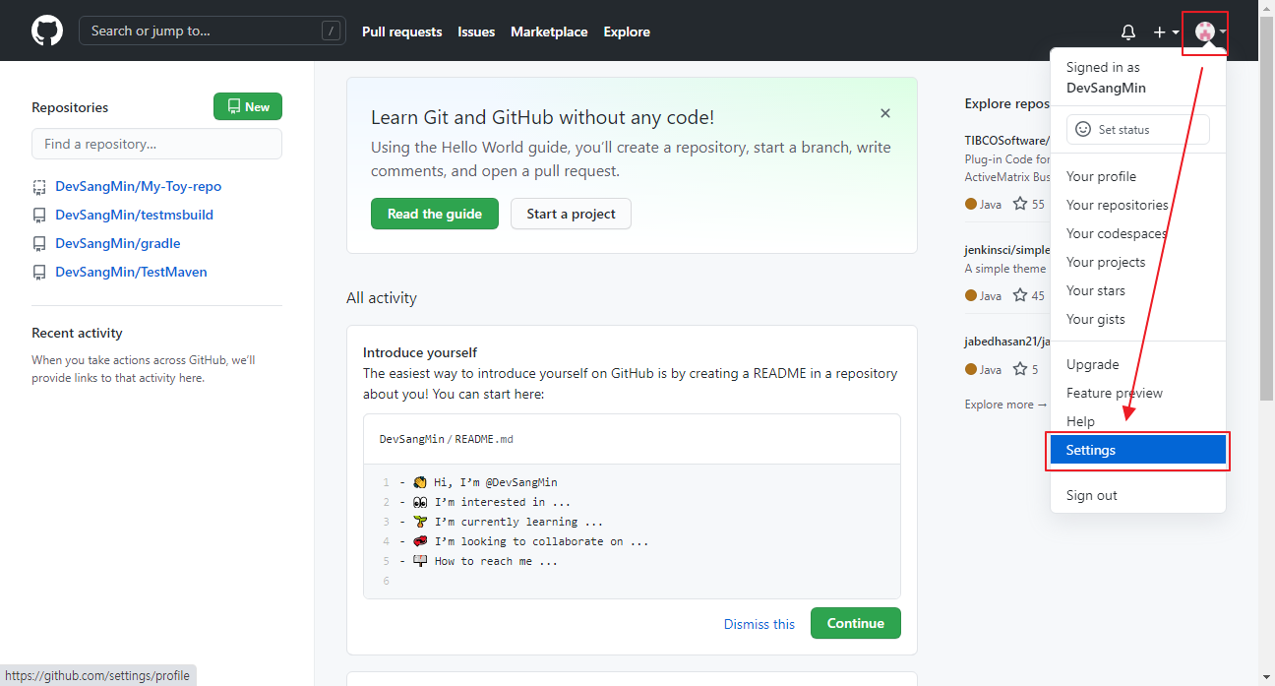
Task: Open Your projects menu item
Action: (1138, 262)
